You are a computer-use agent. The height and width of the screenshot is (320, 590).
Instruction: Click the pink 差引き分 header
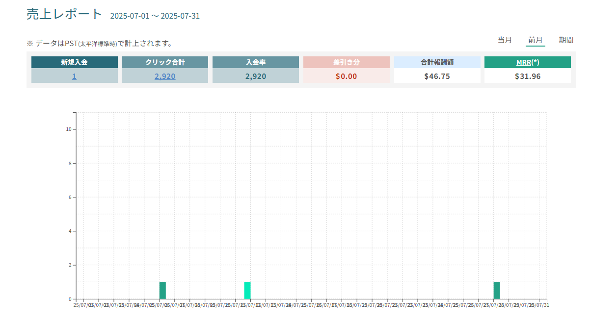coord(346,62)
